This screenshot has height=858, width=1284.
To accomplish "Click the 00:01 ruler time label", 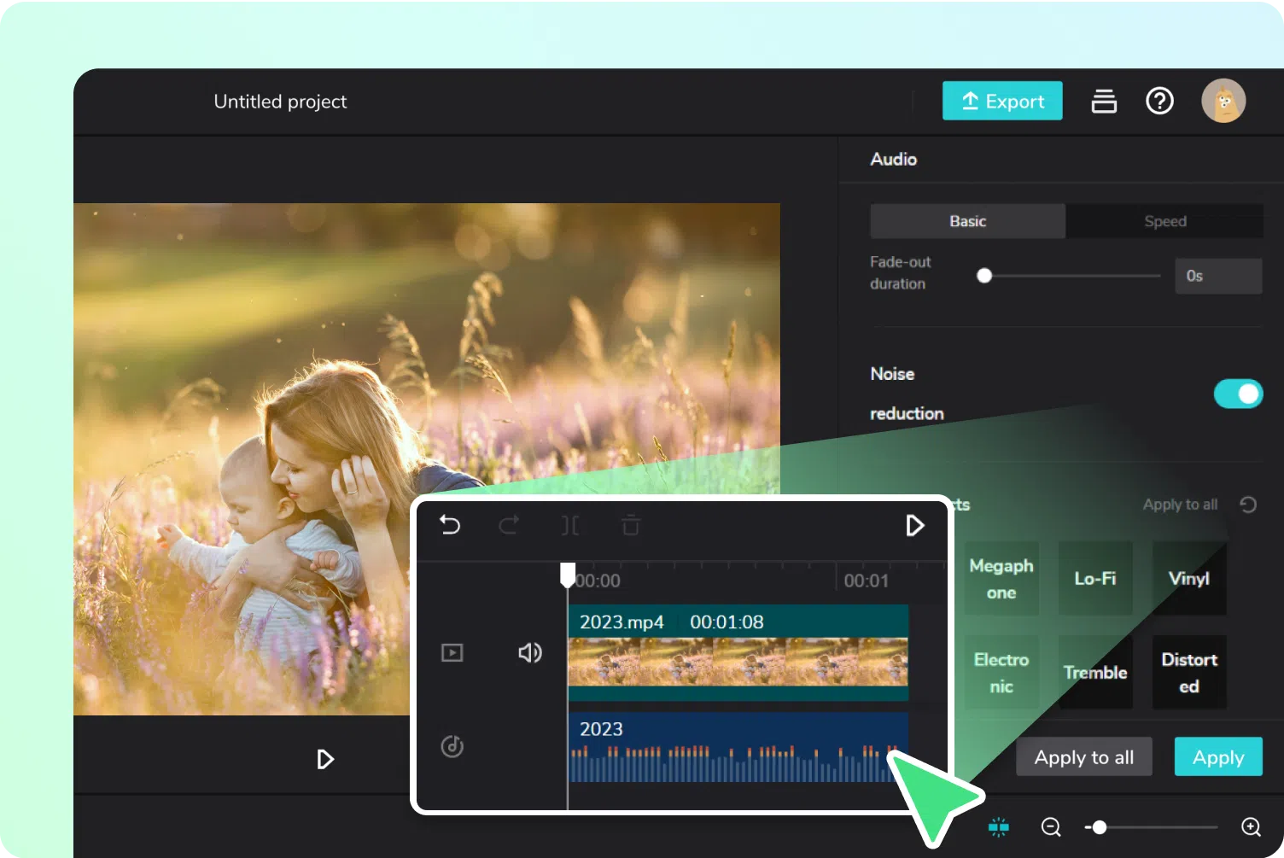I will pyautogui.click(x=866, y=581).
